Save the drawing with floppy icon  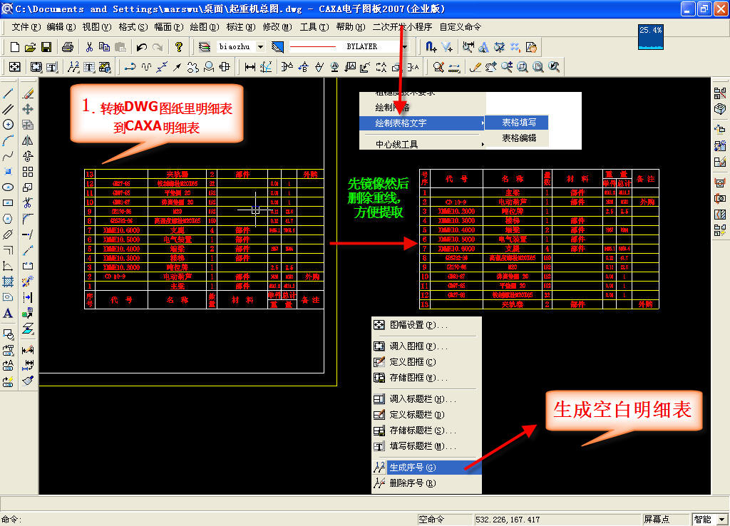tap(46, 47)
